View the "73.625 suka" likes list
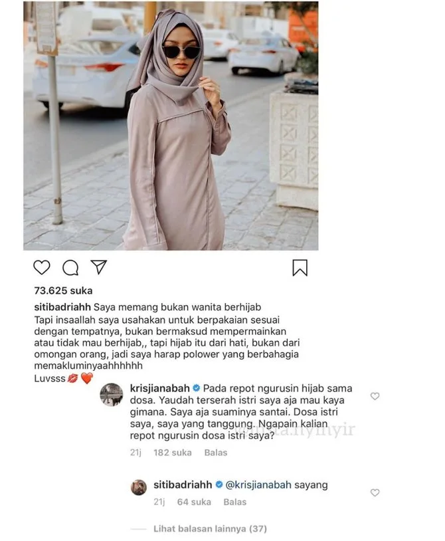445x541 pixels. coord(63,290)
